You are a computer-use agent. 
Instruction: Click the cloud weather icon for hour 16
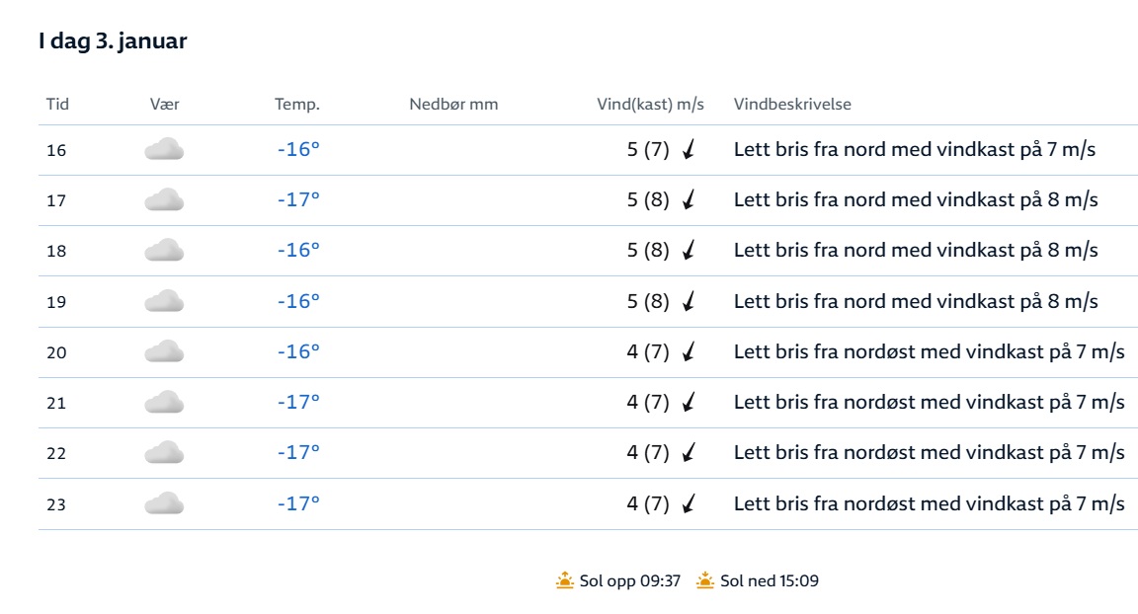[164, 150]
